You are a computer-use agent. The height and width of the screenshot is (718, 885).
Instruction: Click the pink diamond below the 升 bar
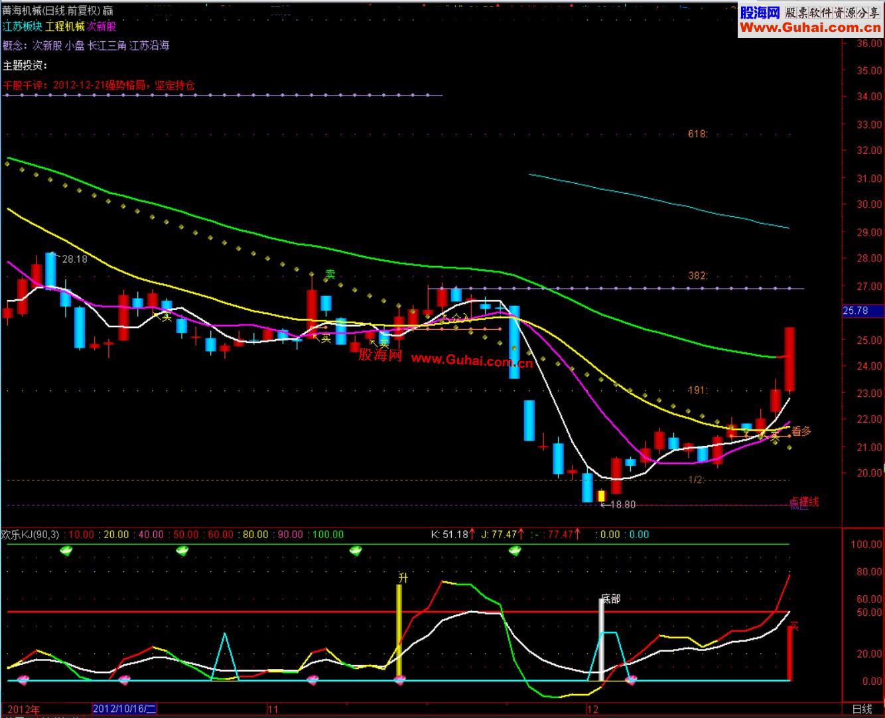pos(399,680)
